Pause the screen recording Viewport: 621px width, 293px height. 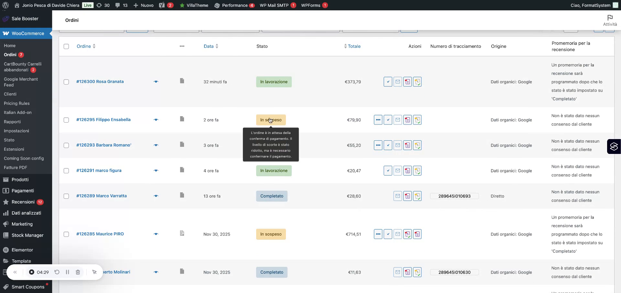68,272
